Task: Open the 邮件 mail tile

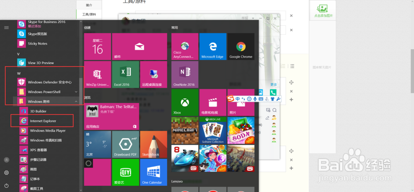Action: point(140,47)
